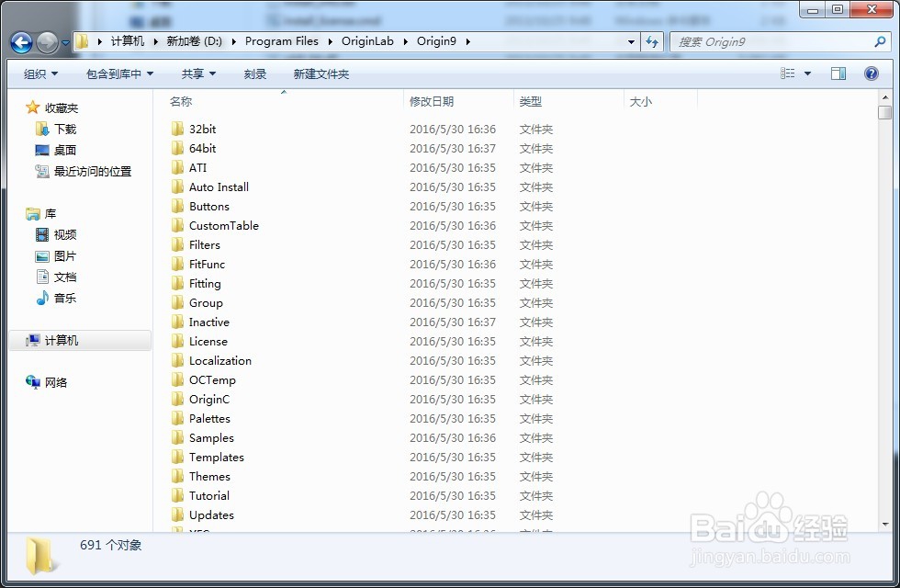Open Windows Explorer Help question mark icon
This screenshot has width=900, height=588.
(x=871, y=73)
